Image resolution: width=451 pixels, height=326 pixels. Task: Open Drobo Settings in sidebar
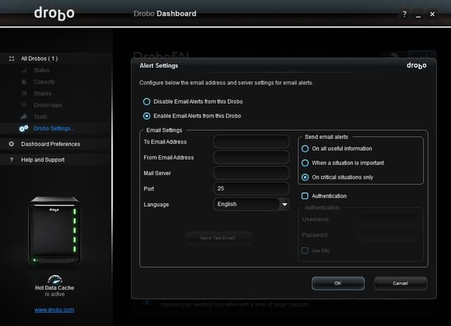click(54, 128)
